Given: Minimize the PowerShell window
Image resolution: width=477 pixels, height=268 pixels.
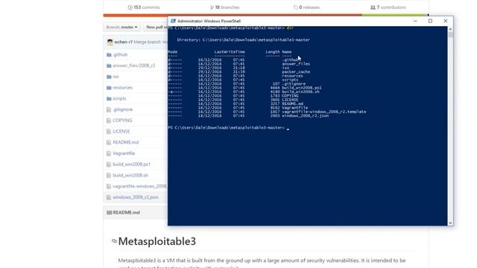Looking at the screenshot, I should tap(415, 21).
